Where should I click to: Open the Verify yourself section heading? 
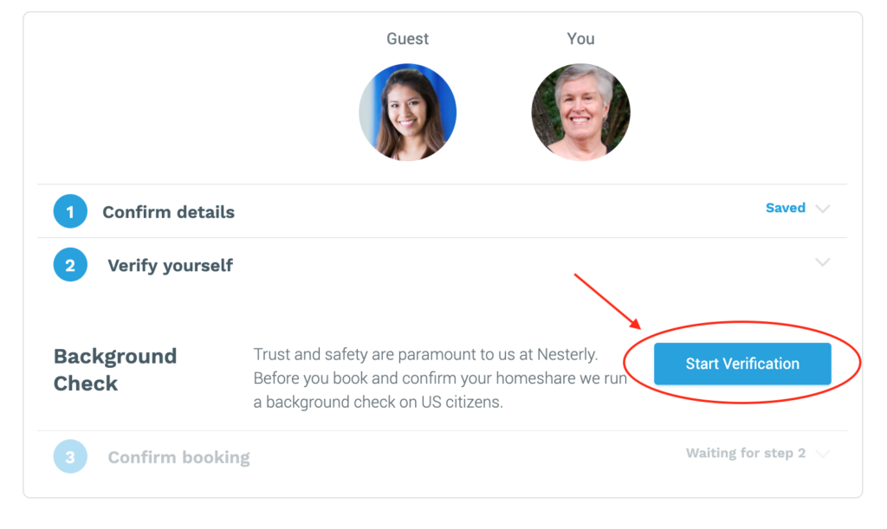click(170, 266)
